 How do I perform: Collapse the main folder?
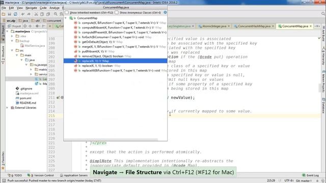coord(17,55)
